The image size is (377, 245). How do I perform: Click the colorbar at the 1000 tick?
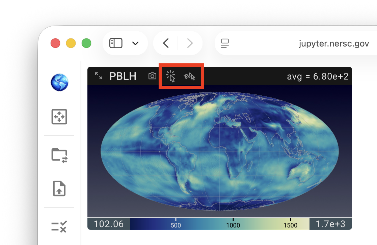[x=233, y=224]
